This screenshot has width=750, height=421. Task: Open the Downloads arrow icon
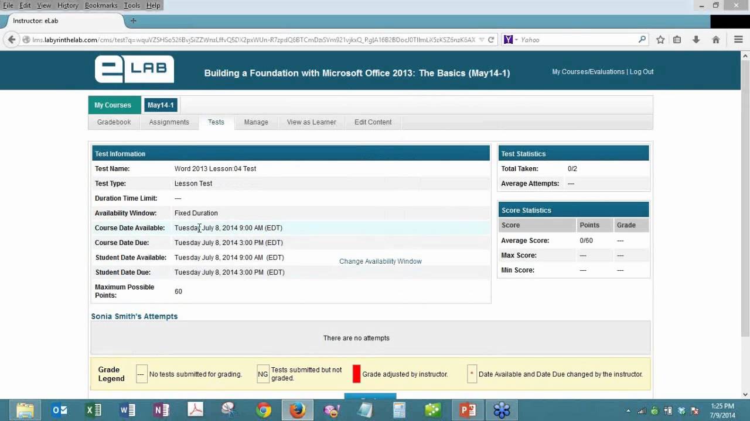point(696,40)
